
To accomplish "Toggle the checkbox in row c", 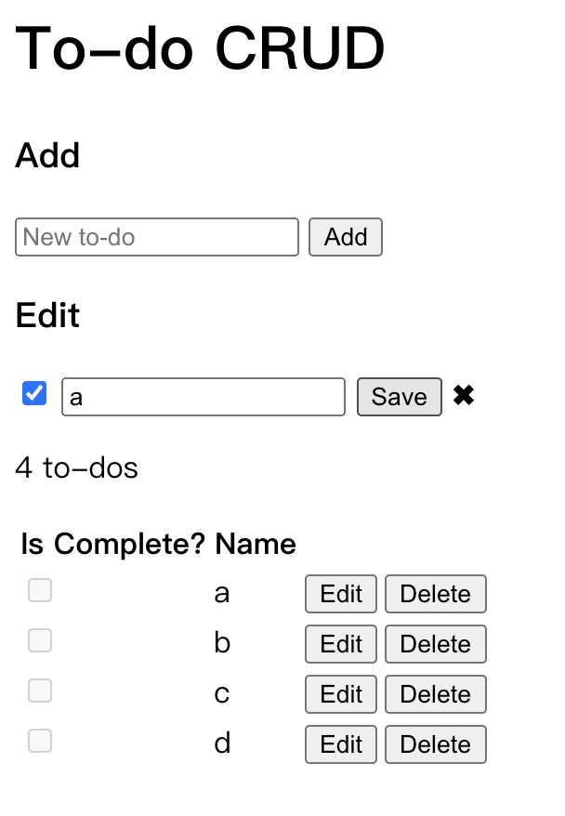I will (40, 691).
